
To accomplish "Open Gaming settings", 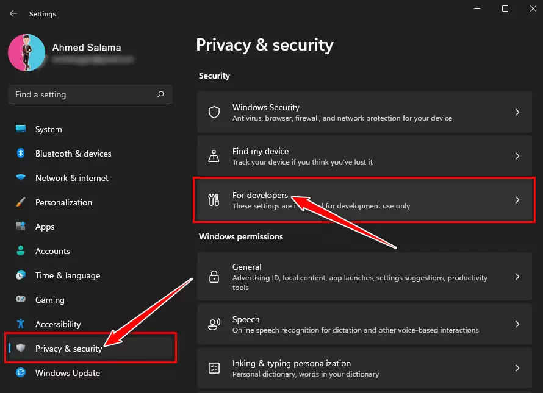I will (90, 300).
